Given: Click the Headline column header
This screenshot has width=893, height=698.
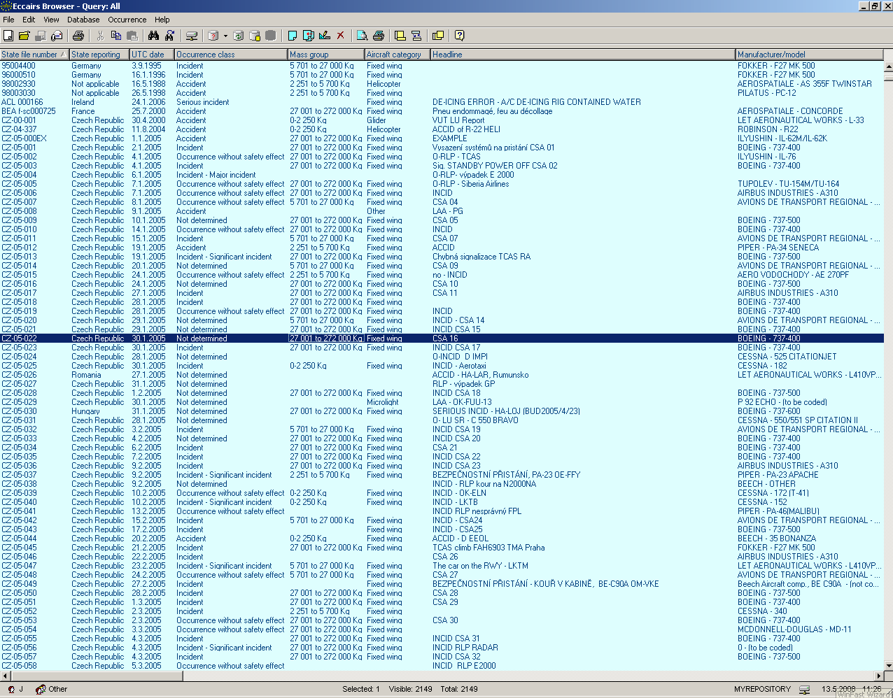Looking at the screenshot, I should coord(583,55).
